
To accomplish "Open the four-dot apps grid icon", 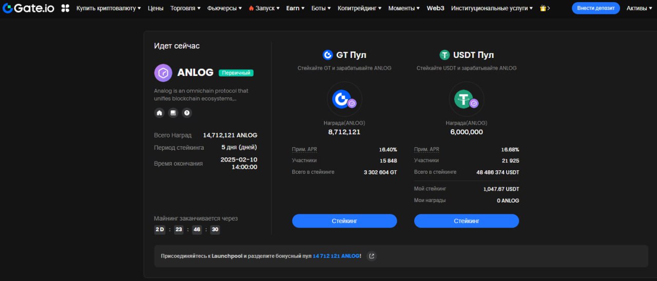I will click(x=65, y=8).
